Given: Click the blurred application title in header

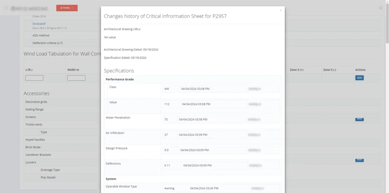Looking at the screenshot, I should (29, 8).
